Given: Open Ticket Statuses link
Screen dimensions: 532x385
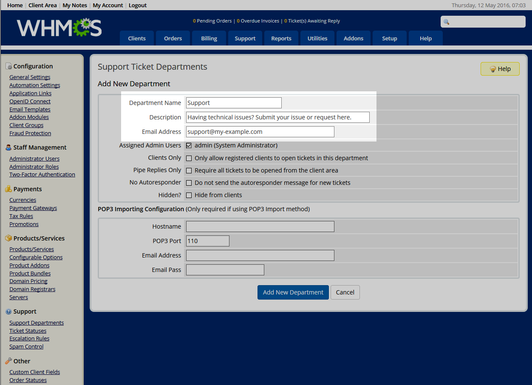Looking at the screenshot, I should coord(28,331).
